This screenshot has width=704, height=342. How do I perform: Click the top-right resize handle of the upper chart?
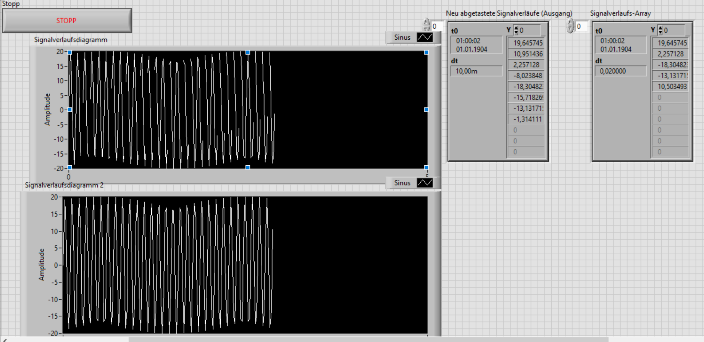coord(426,52)
